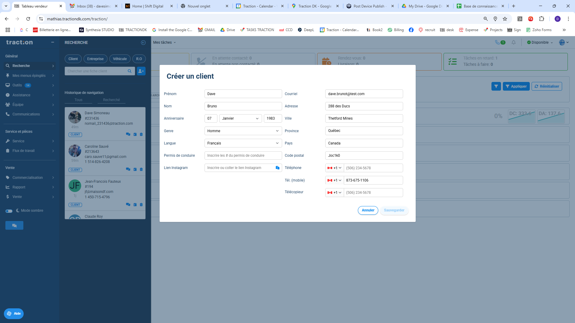Toggle the Mode sombre switch
This screenshot has width=575, height=323.
click(x=9, y=211)
